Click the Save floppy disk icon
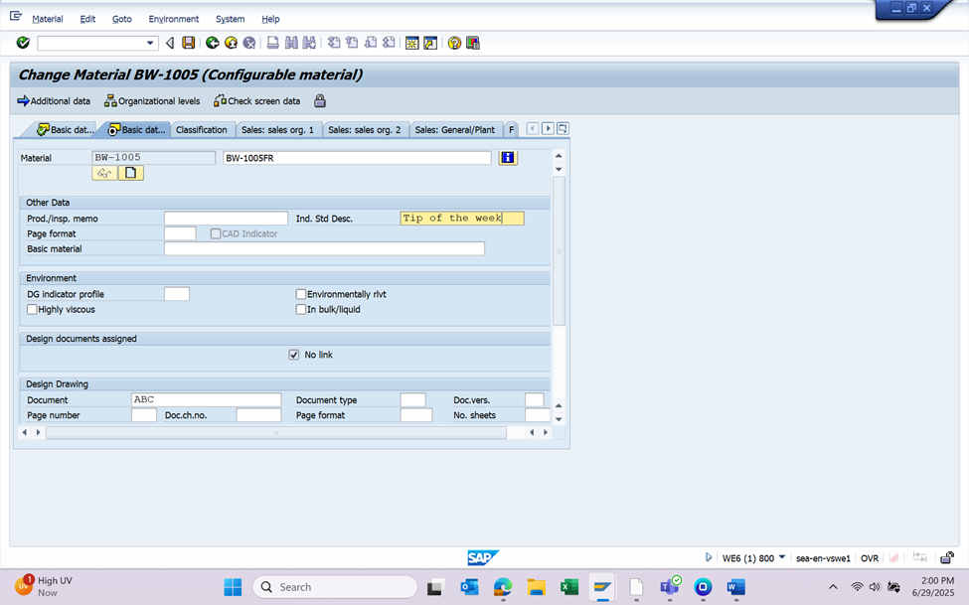Screen dimensions: 969x605 189,43
